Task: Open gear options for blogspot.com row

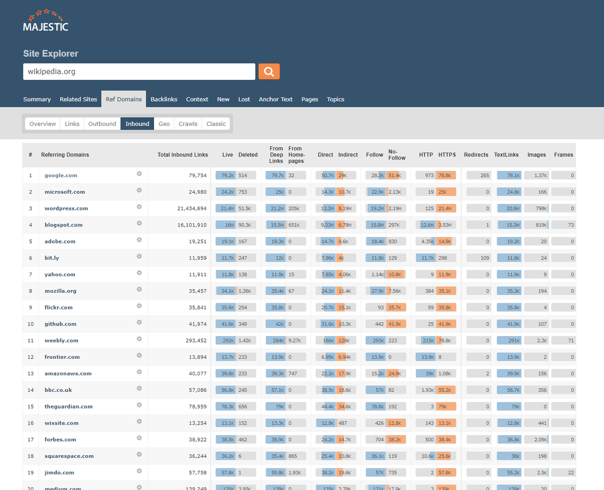Action: (139, 223)
